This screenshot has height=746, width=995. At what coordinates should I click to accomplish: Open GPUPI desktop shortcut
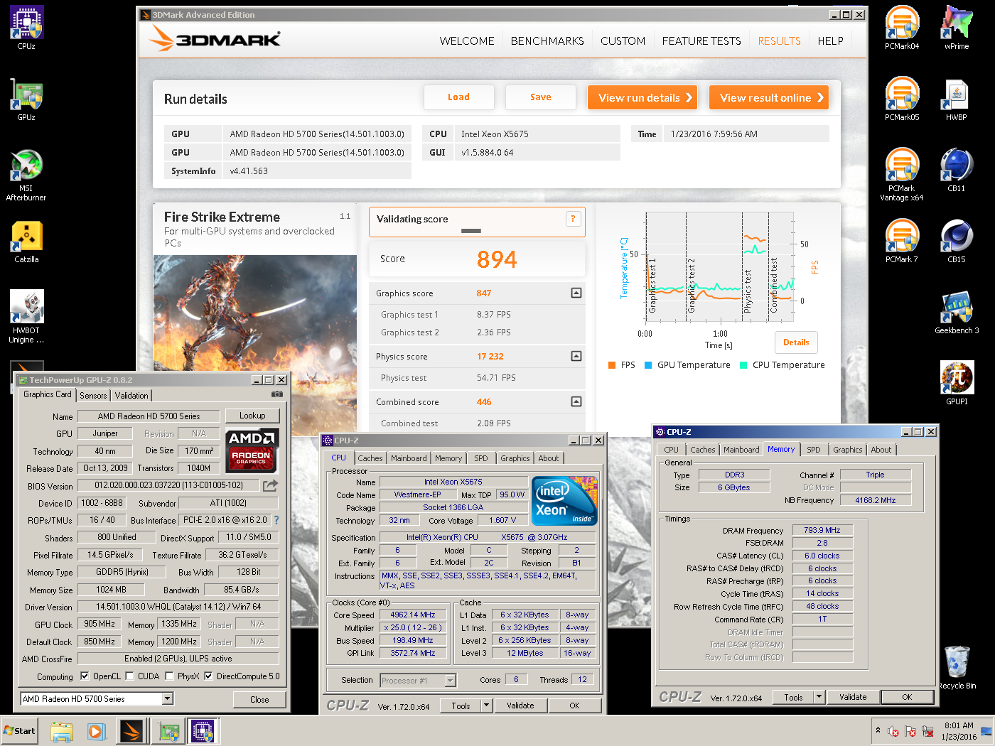(957, 384)
